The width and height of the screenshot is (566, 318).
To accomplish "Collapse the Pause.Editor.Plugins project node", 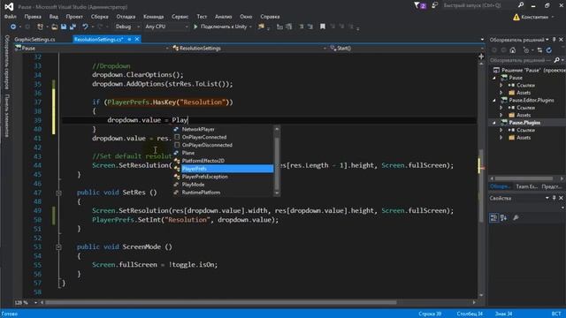I will click(x=494, y=100).
